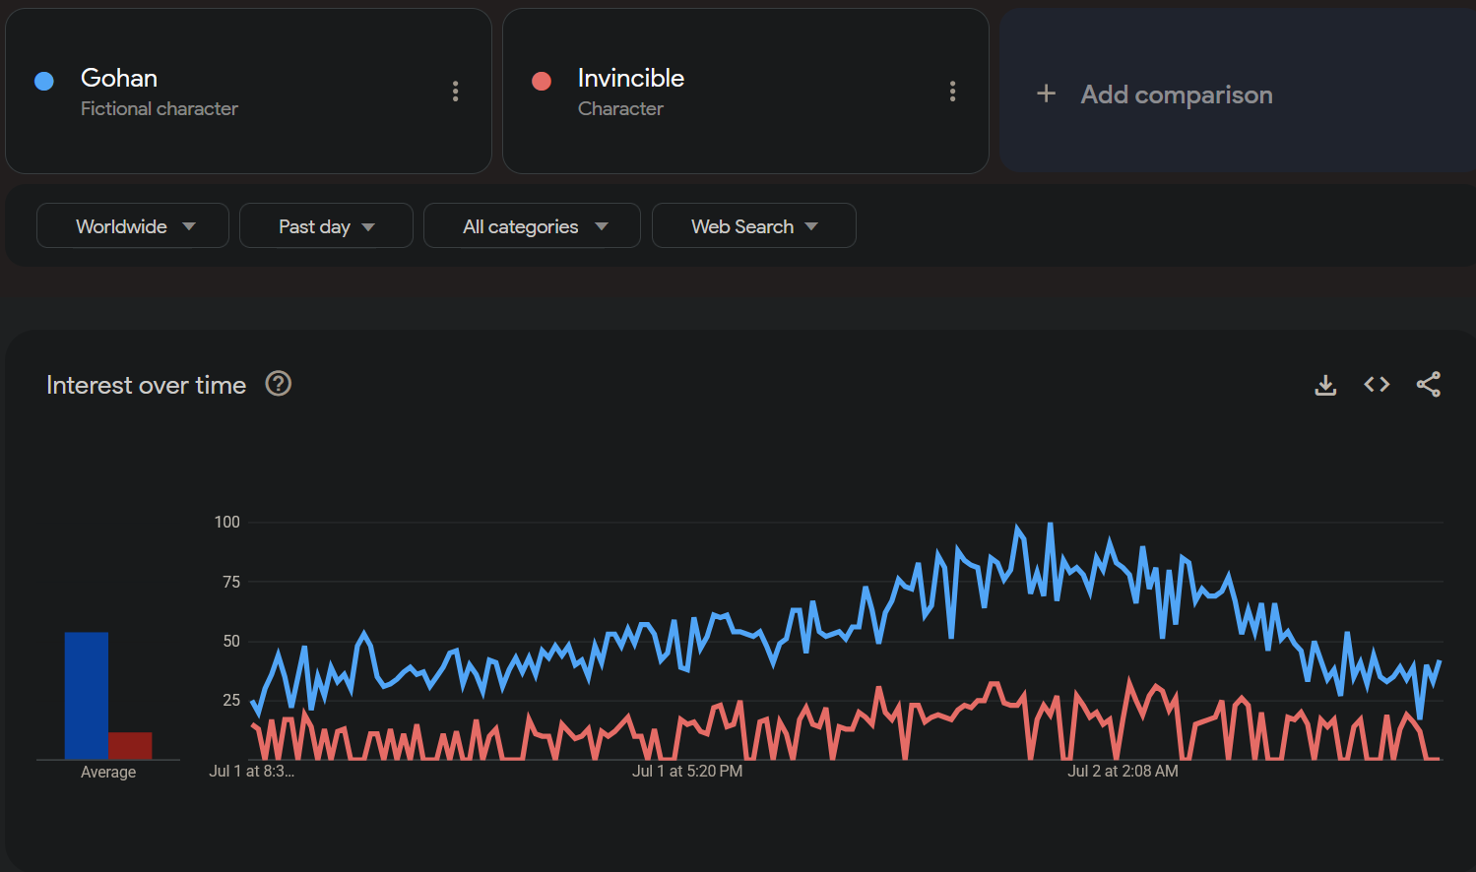Click the Fictional character subtitle

point(160,108)
